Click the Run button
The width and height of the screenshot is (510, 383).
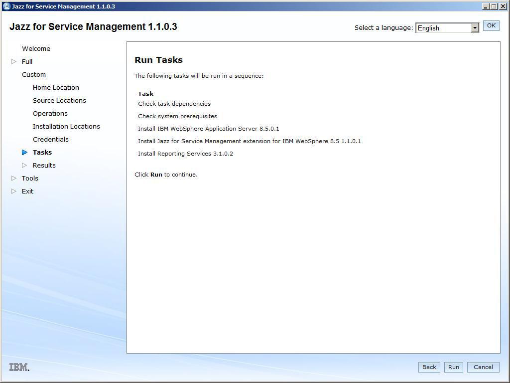(453, 367)
